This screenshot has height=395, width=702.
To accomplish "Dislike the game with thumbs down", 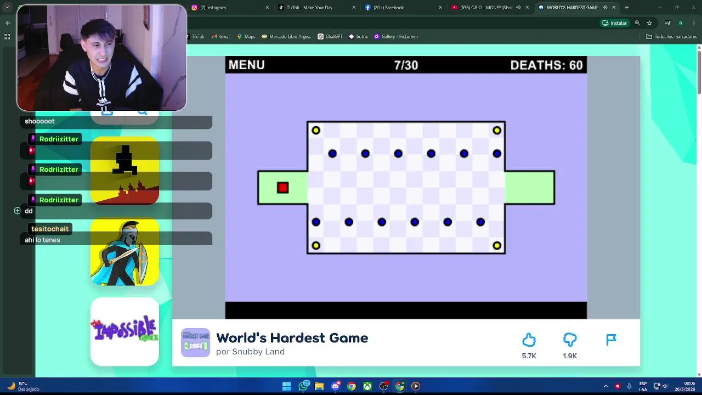I will point(570,340).
